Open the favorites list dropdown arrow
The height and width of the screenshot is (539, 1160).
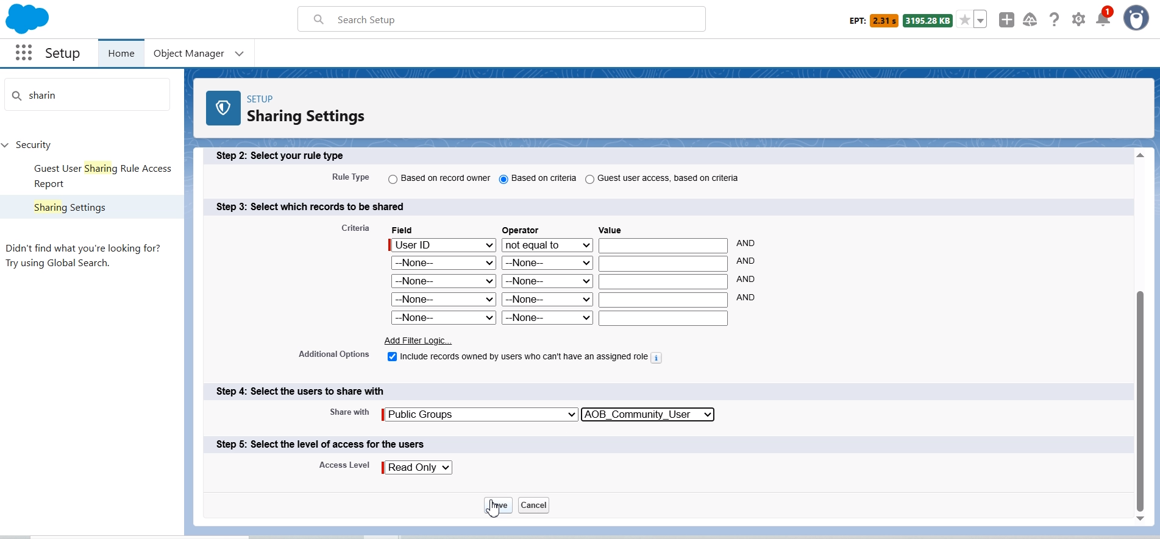[980, 20]
